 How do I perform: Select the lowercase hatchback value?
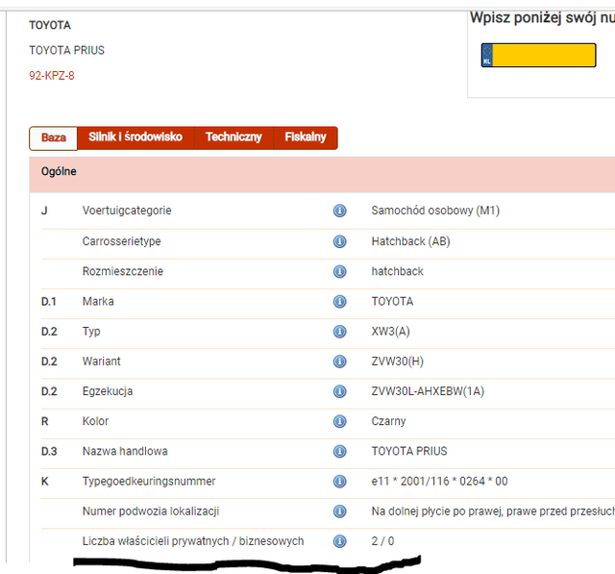397,271
